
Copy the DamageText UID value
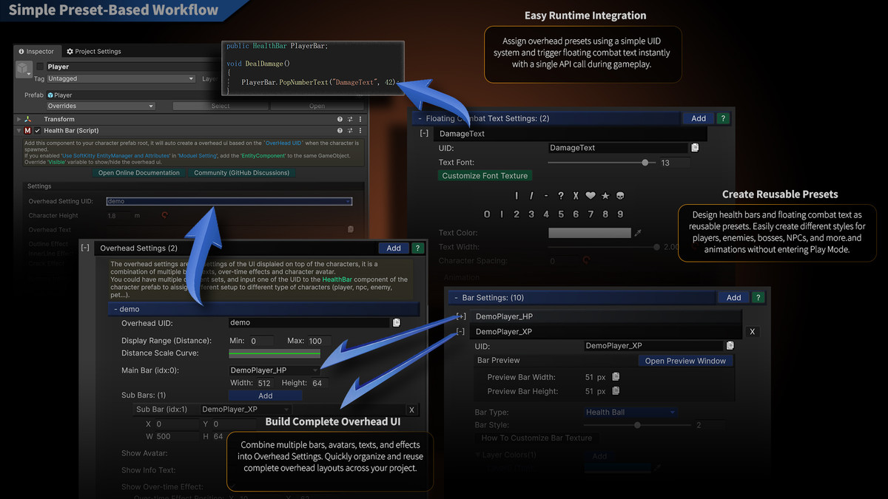coord(695,148)
